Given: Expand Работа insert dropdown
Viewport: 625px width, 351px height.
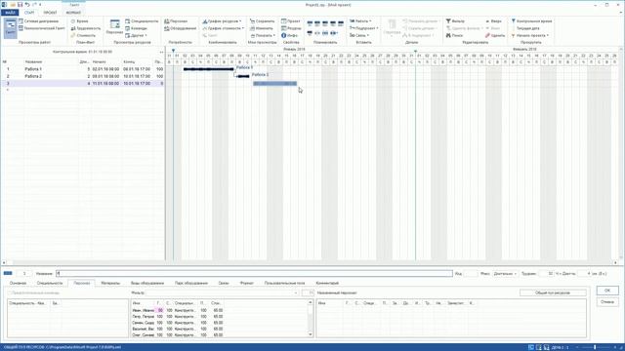Looking at the screenshot, I should pos(360,21).
